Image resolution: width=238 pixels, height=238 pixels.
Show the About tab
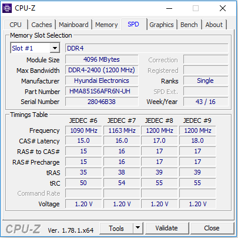[214, 25]
